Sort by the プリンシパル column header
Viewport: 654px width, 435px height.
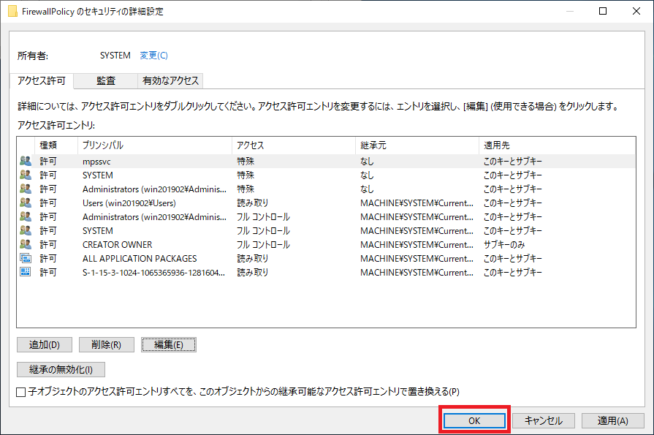(155, 145)
